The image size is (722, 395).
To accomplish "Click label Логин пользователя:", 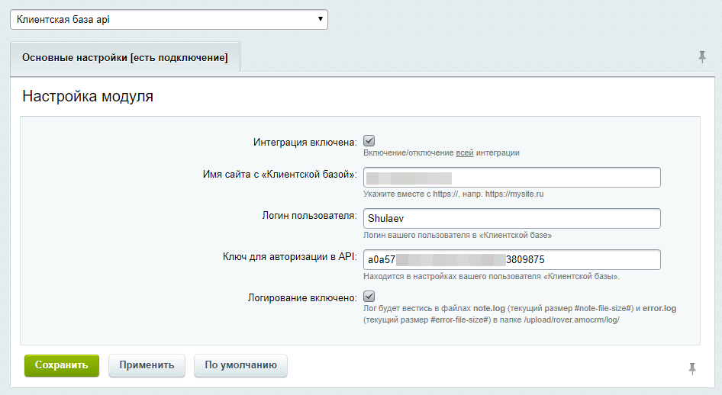I will tap(309, 215).
